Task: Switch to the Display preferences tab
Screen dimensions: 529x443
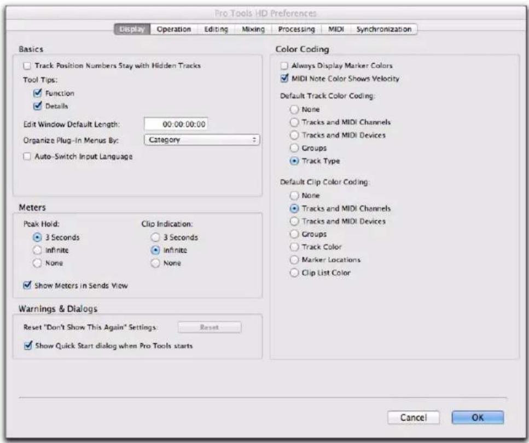Action: pos(132,30)
